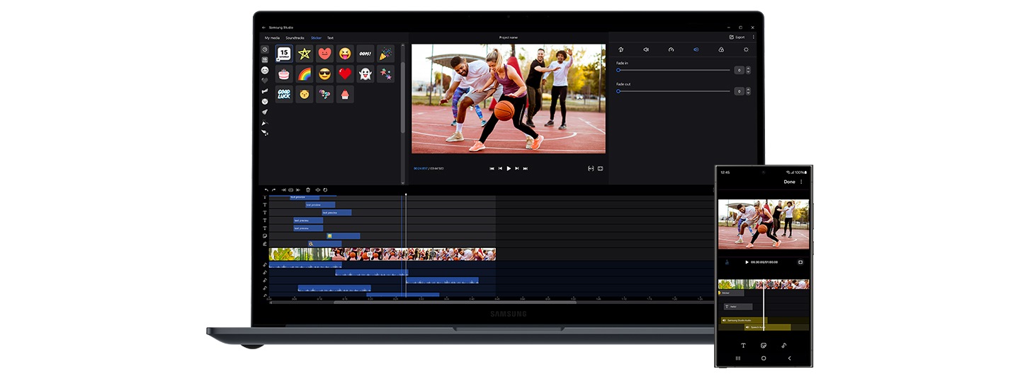Tap the phone's add text T icon
This screenshot has width=1020, height=381.
[x=744, y=346]
